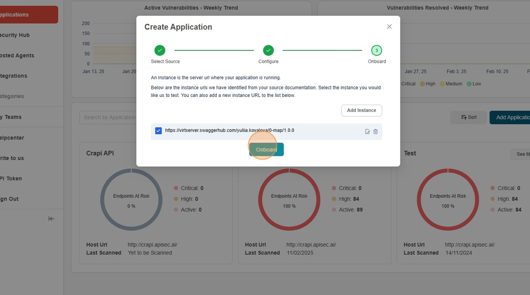Uncheck the virtserver.swaggerhub.com instance checkbox
This screenshot has height=295, width=530.
[x=158, y=131]
